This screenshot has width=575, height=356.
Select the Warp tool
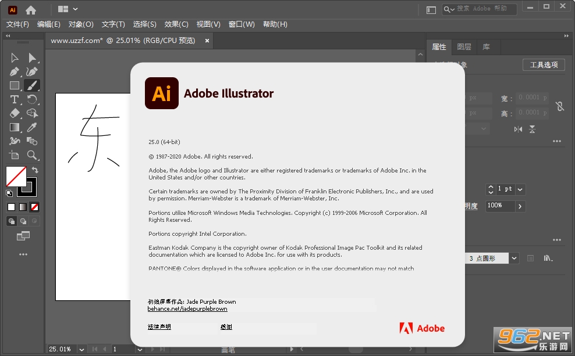(15, 141)
